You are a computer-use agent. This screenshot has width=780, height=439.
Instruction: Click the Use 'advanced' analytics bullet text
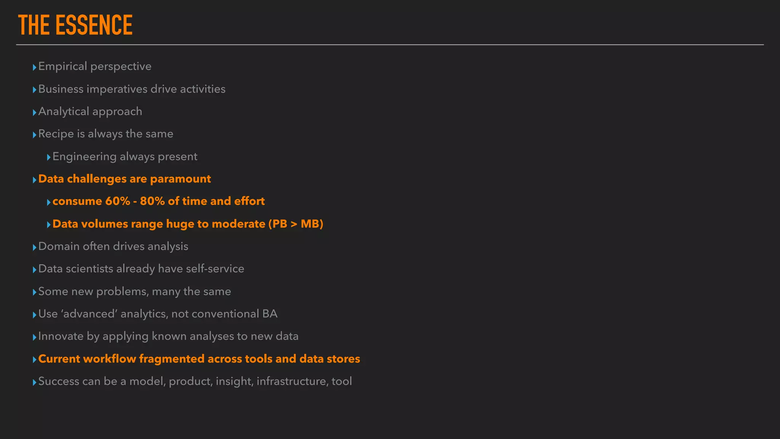pyautogui.click(x=158, y=314)
